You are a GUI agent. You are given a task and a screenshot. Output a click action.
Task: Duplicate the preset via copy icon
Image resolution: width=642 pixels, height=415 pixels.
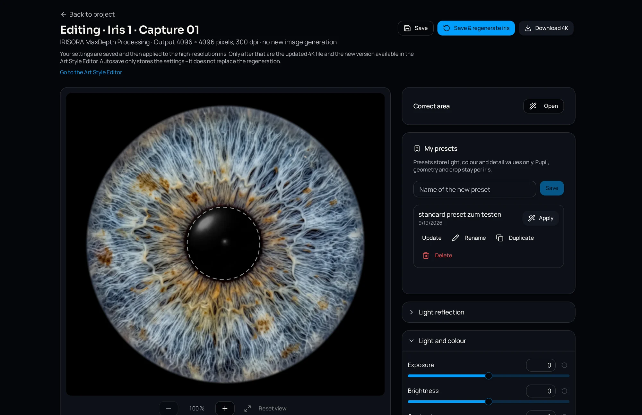[x=499, y=238]
